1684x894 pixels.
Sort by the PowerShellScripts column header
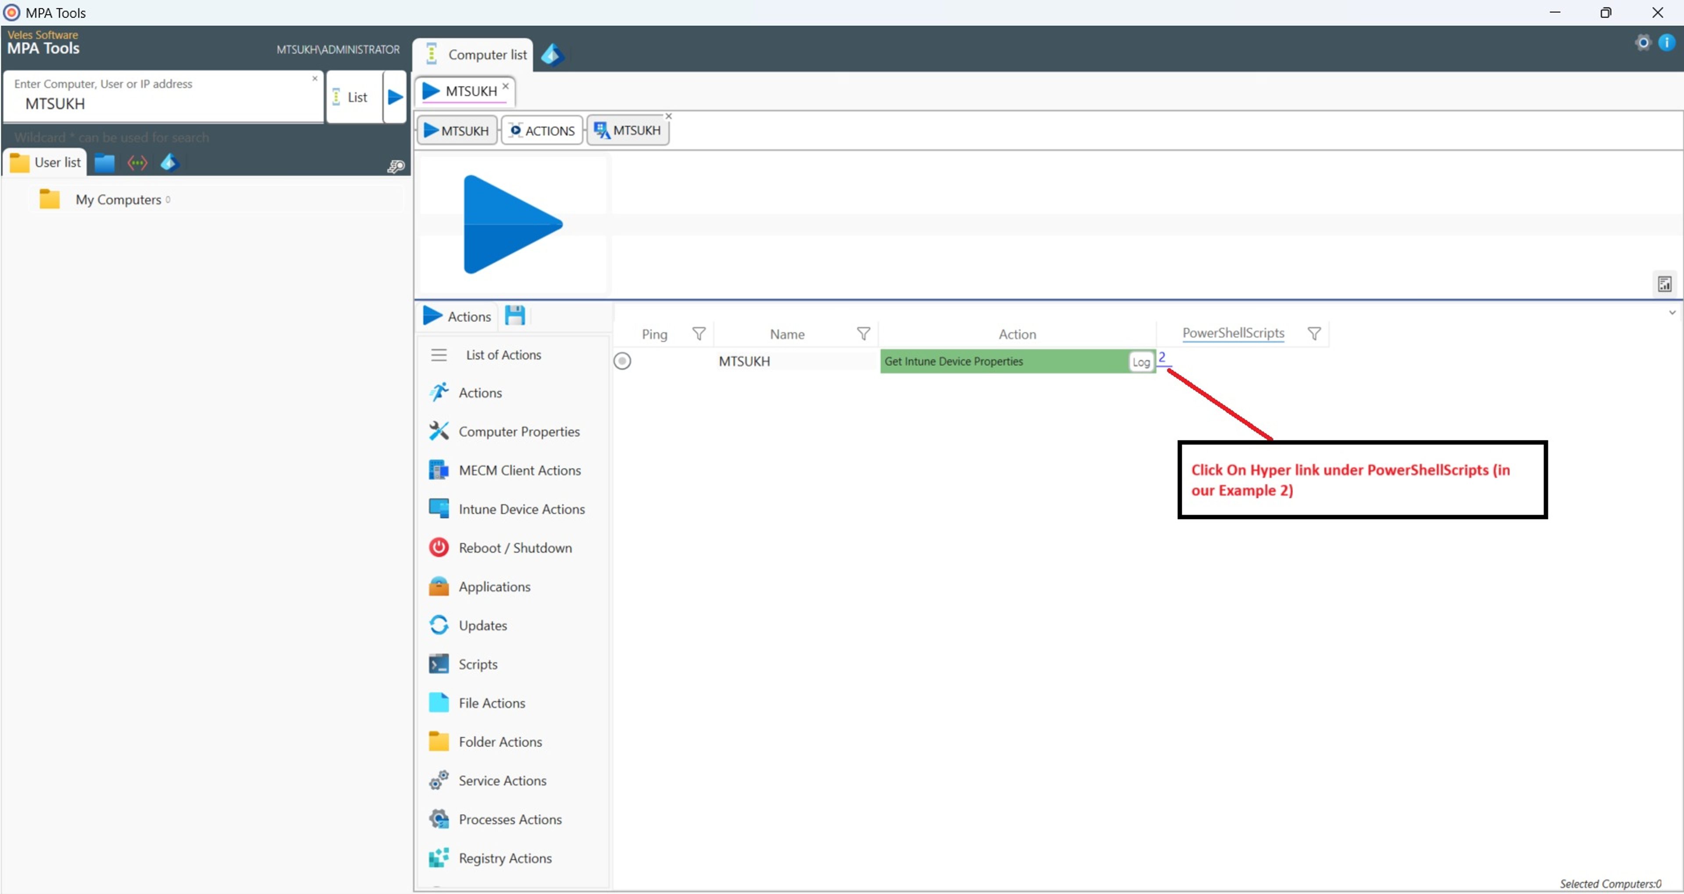pos(1233,333)
